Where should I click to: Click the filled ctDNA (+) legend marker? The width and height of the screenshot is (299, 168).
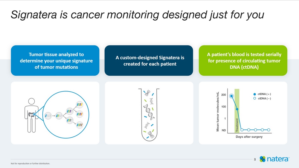(x=254, y=94)
